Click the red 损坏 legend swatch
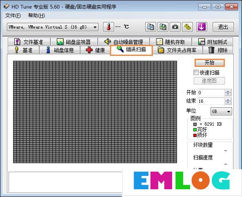This screenshot has height=197, width=242. click(195, 135)
